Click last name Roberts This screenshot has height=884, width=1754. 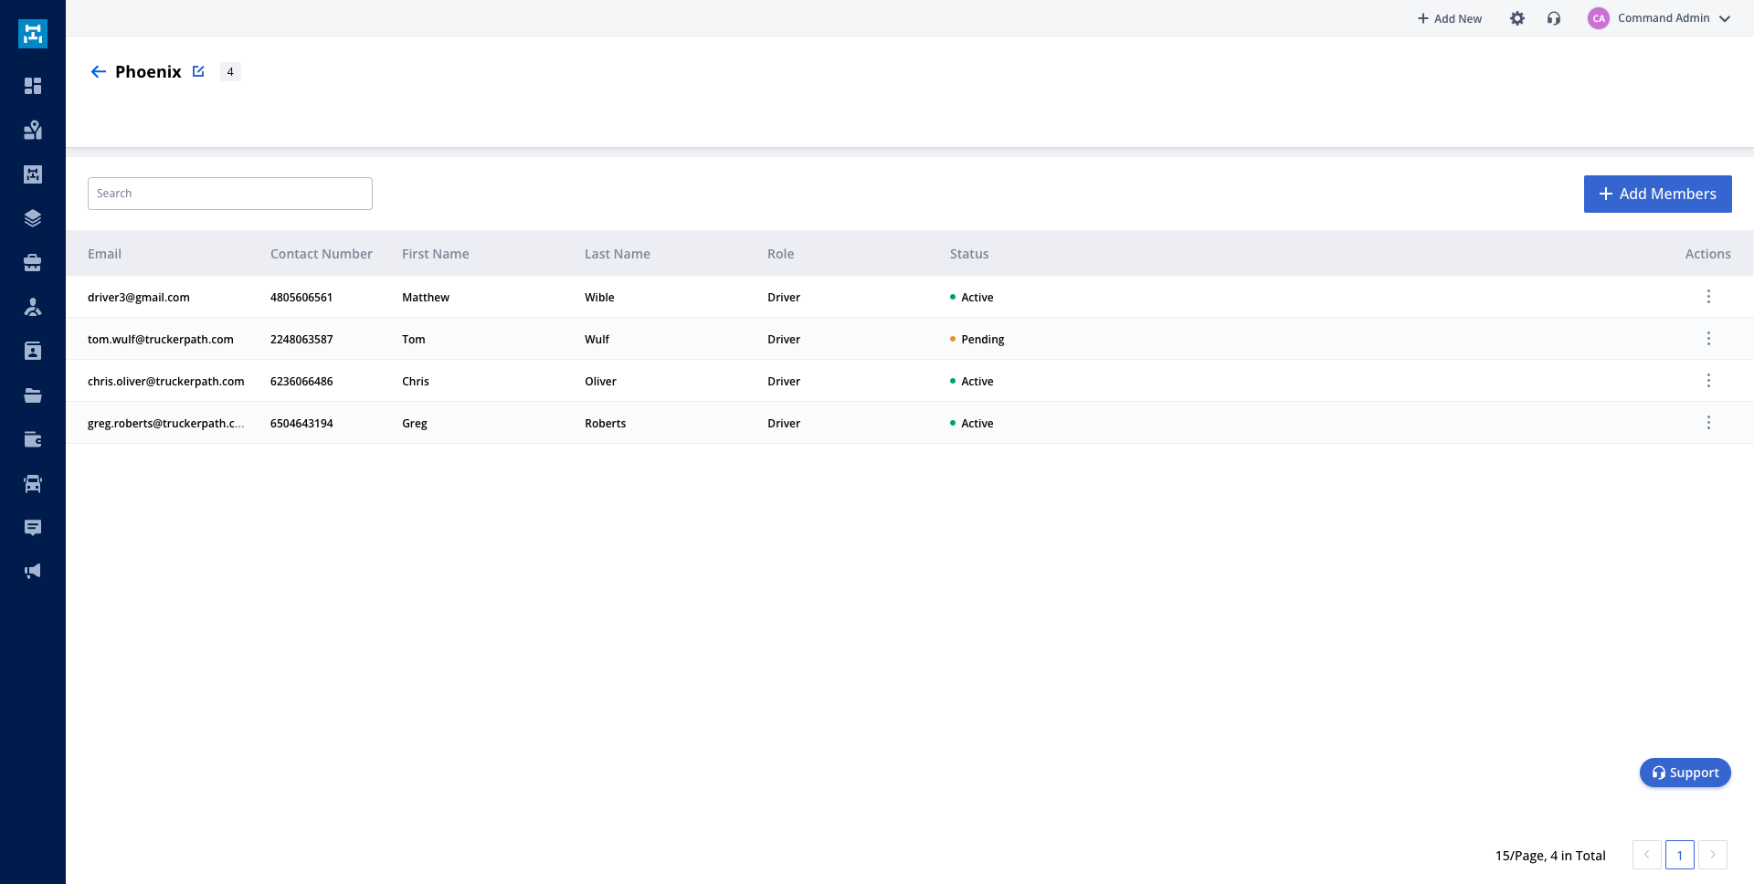tap(606, 423)
